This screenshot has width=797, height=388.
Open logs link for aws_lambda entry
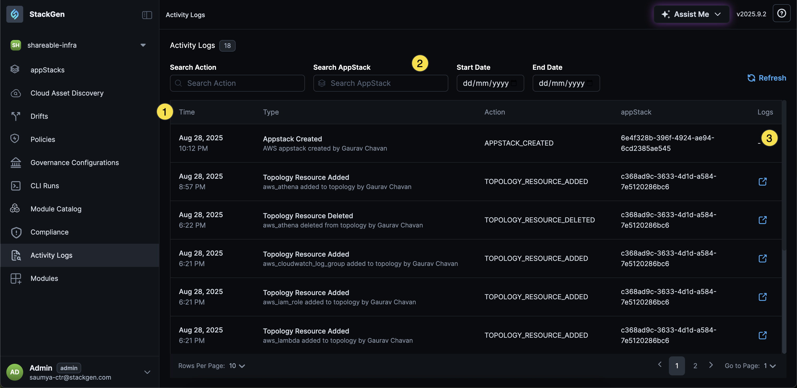pos(763,335)
